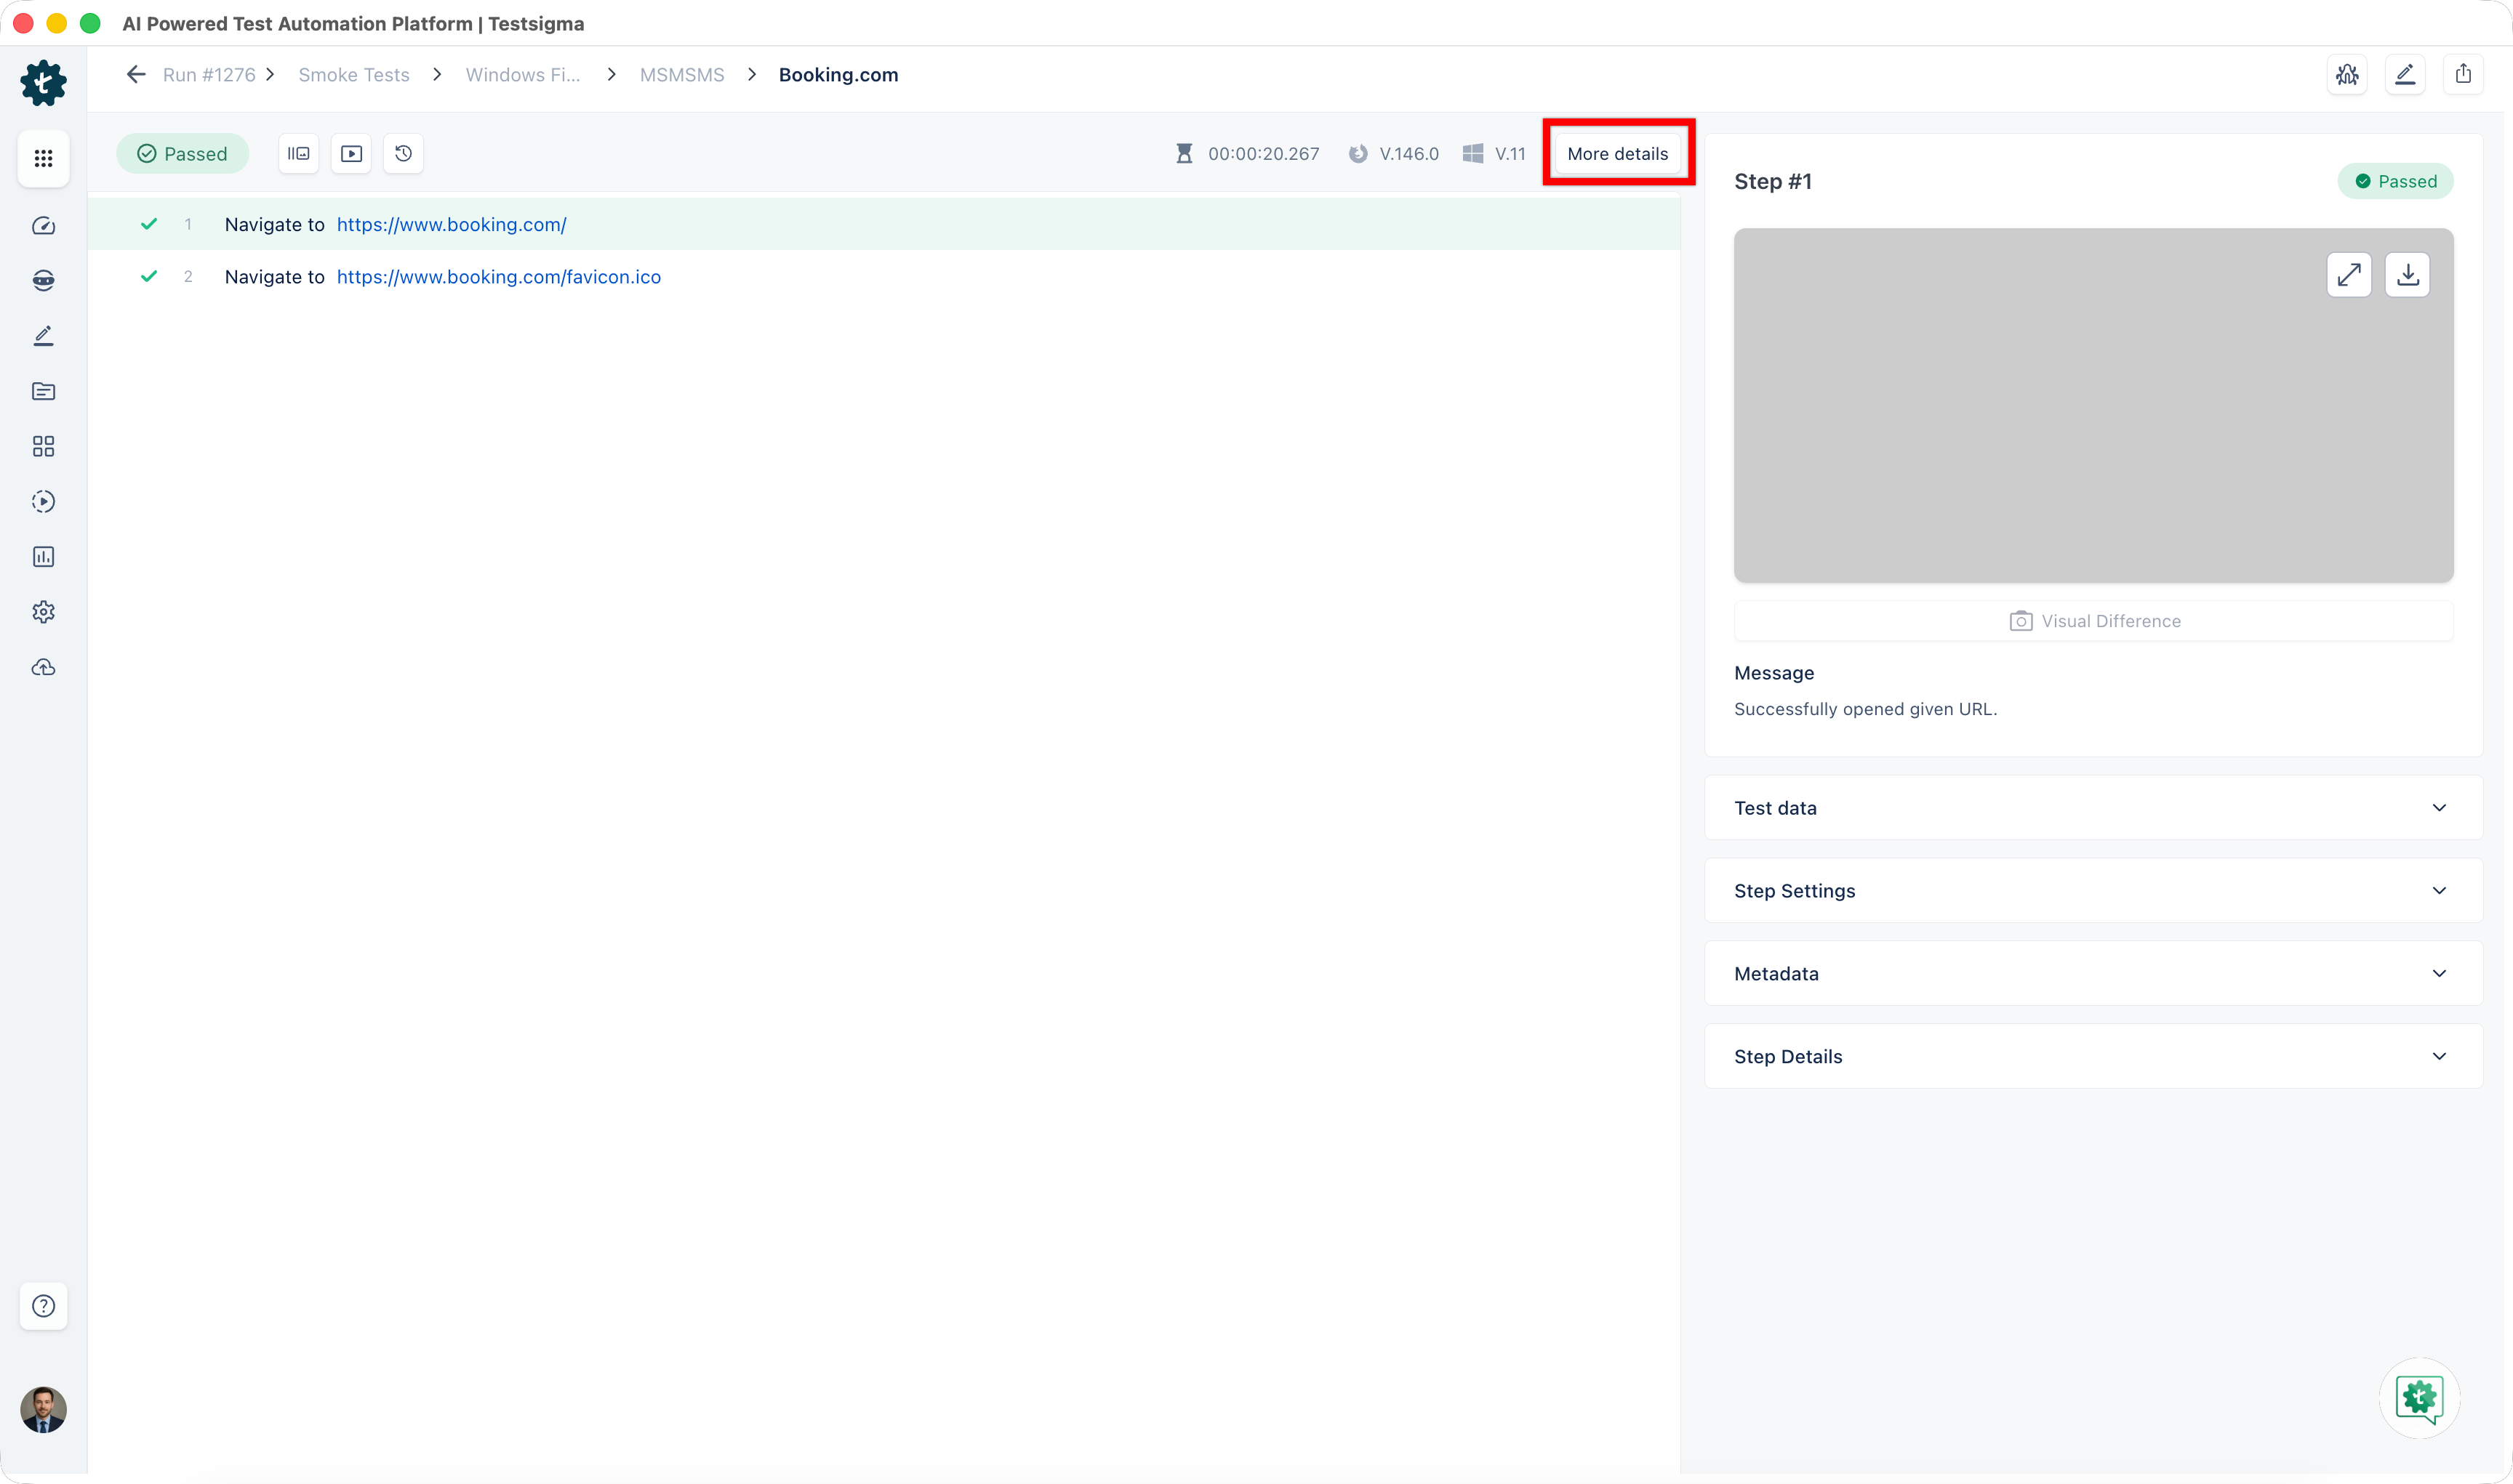Expand the Step Settings section
The image size is (2513, 1484).
tap(2093, 891)
